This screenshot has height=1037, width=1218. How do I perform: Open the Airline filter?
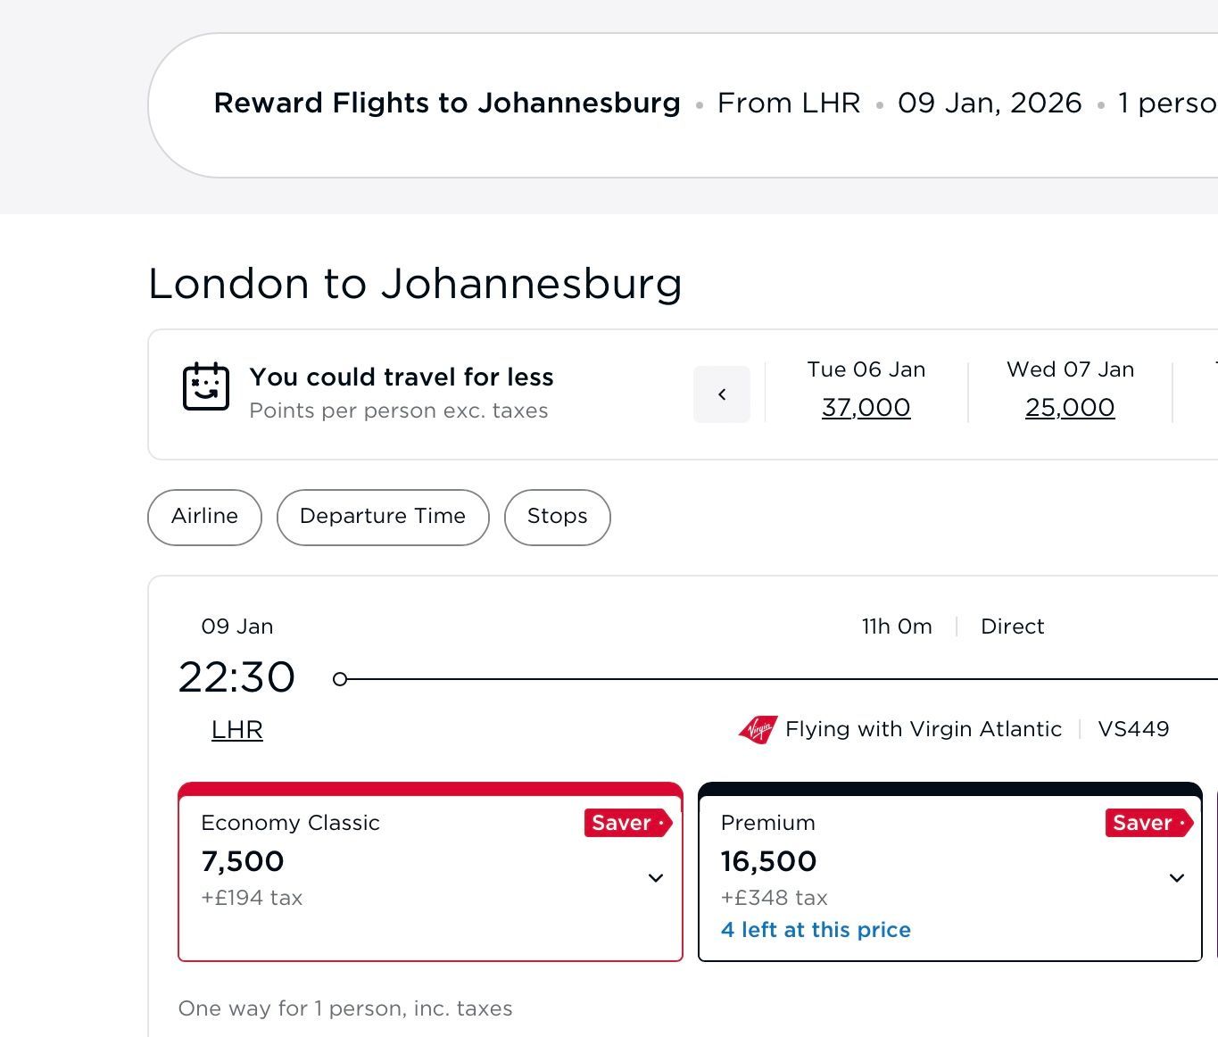coord(204,517)
